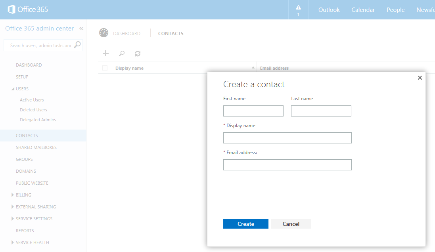Screen dimensions: 435x252
Task: Open Newsfeed from top navigation
Action: point(425,10)
